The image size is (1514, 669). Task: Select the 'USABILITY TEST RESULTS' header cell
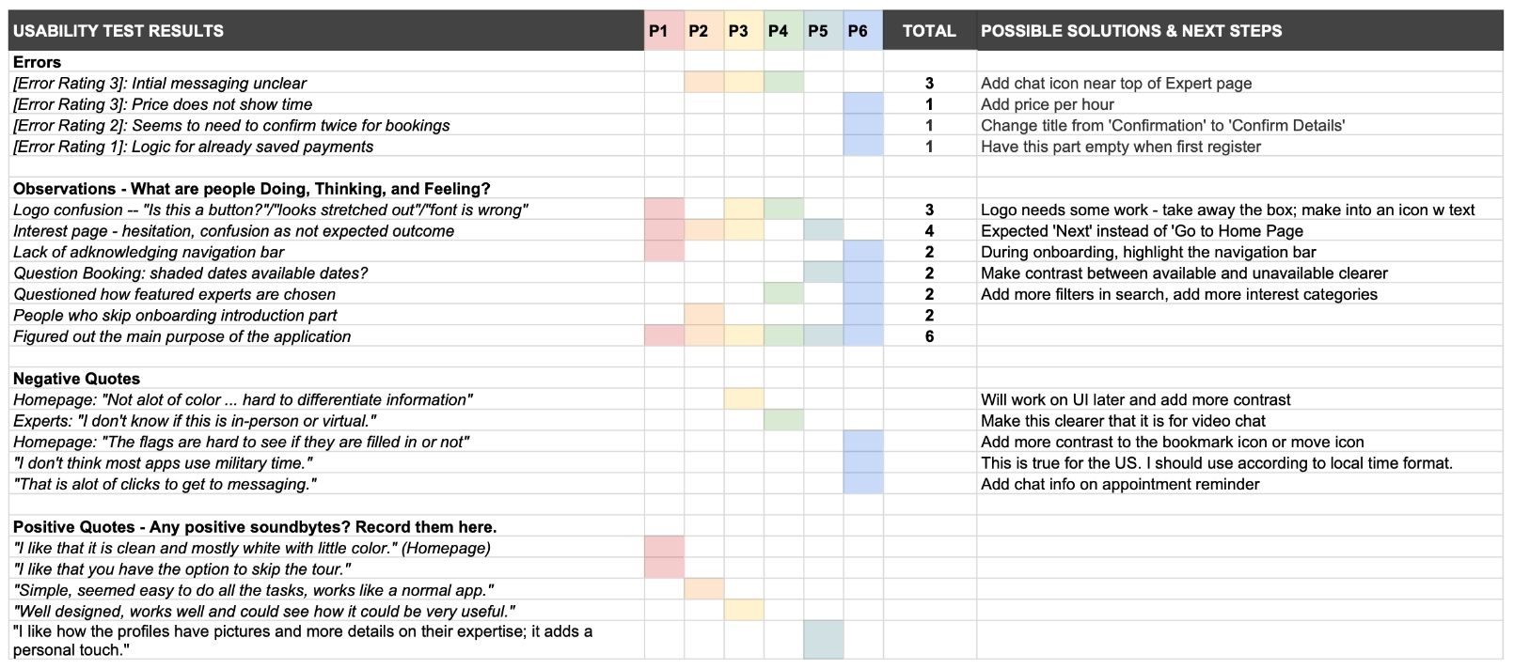point(118,31)
